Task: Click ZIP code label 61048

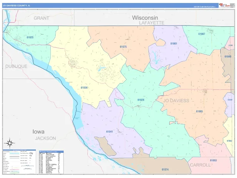Action: (x=228, y=57)
